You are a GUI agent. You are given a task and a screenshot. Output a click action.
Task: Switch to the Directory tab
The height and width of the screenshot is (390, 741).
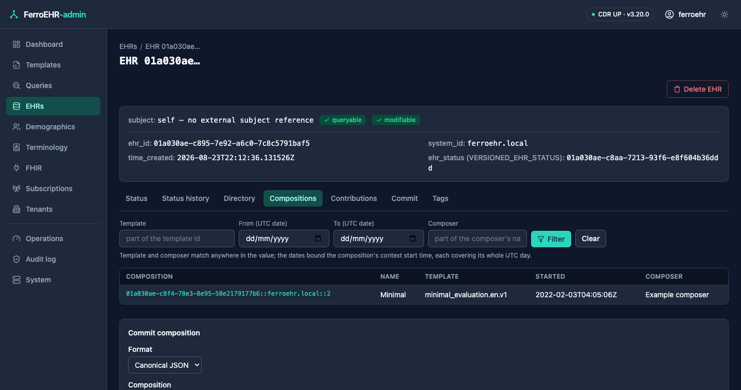[x=239, y=198]
